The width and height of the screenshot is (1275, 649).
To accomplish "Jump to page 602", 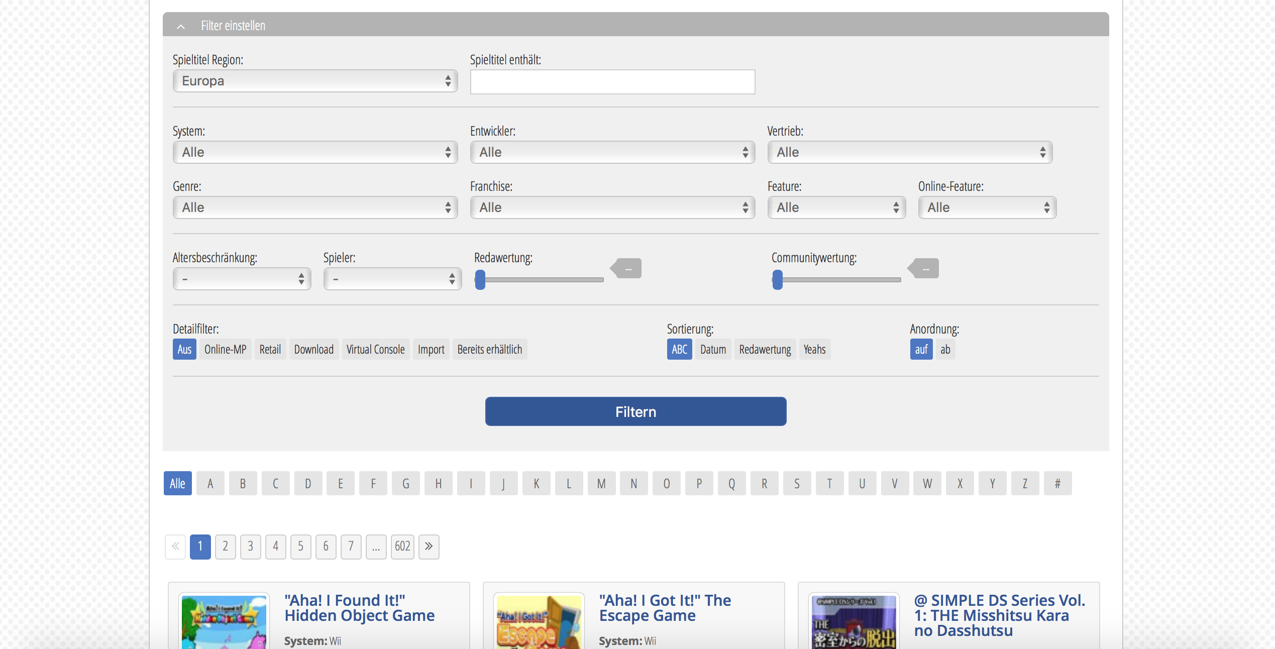I will pos(402,547).
